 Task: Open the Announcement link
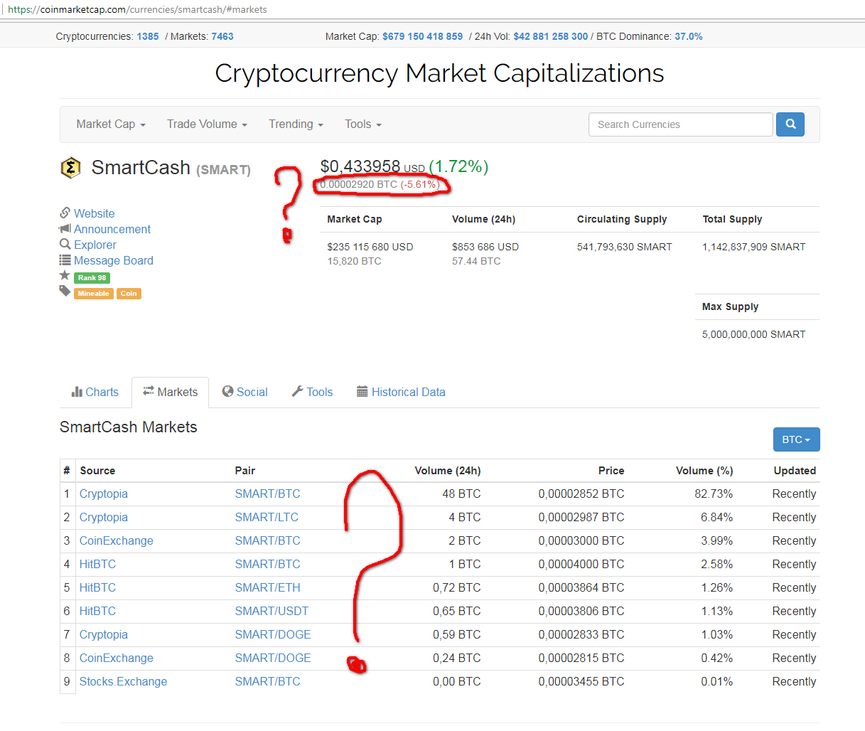click(112, 229)
